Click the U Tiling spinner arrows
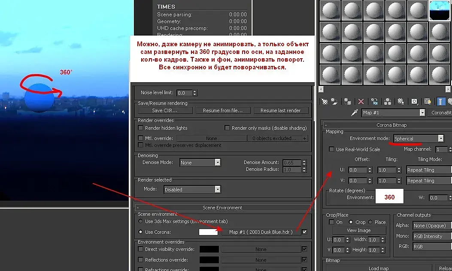452x271 pixels. coord(399,170)
